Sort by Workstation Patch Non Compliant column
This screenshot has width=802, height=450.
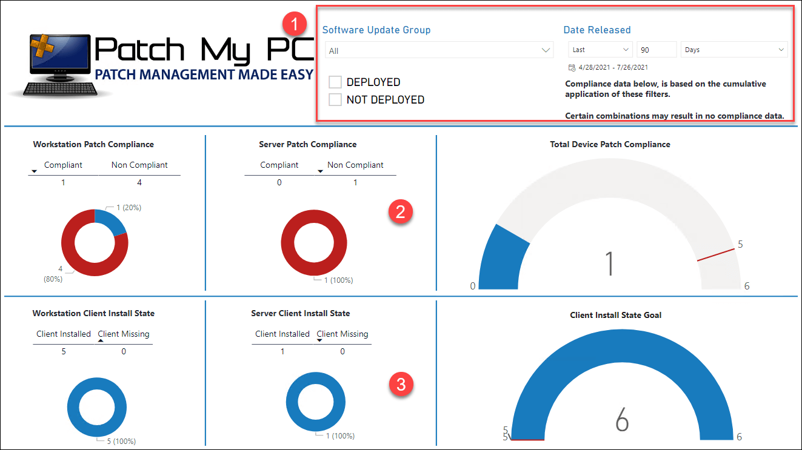click(139, 165)
